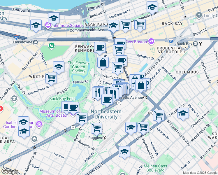Viewport: 218px width, 175px height.
Task: Open the coffee cup marker under Fenway-Kenmore
Action: (100, 48)
